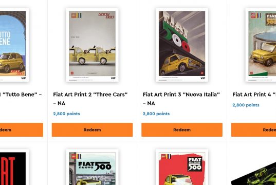The image size is (276, 185).
Task: Open the black poster with red FIAT letters
Action: click(x=14, y=167)
